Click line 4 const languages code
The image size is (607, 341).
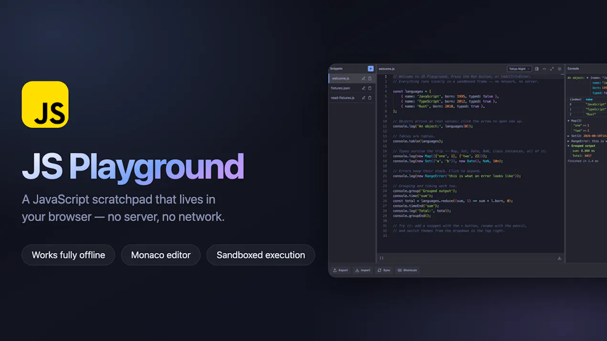(x=412, y=91)
